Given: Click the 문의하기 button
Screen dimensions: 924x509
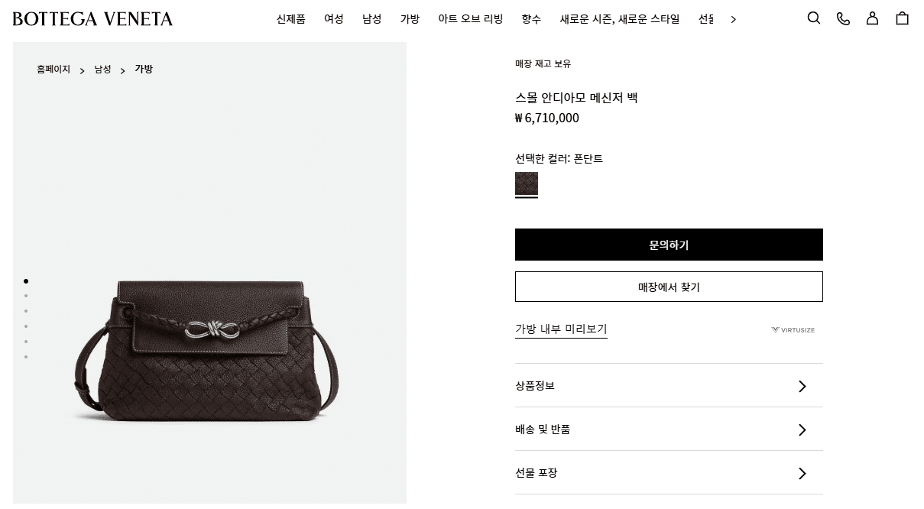Looking at the screenshot, I should coord(669,245).
